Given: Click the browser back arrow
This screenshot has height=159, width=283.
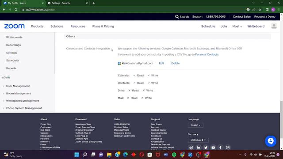Looking at the screenshot, I should (x=4, y=10).
